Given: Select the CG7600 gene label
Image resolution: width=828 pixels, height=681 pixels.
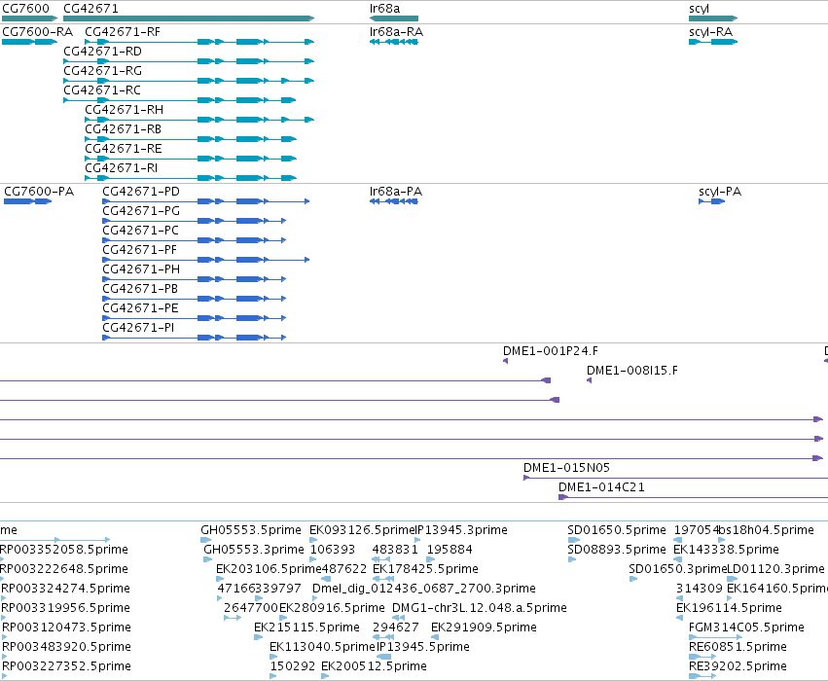Looking at the screenshot, I should [25, 9].
